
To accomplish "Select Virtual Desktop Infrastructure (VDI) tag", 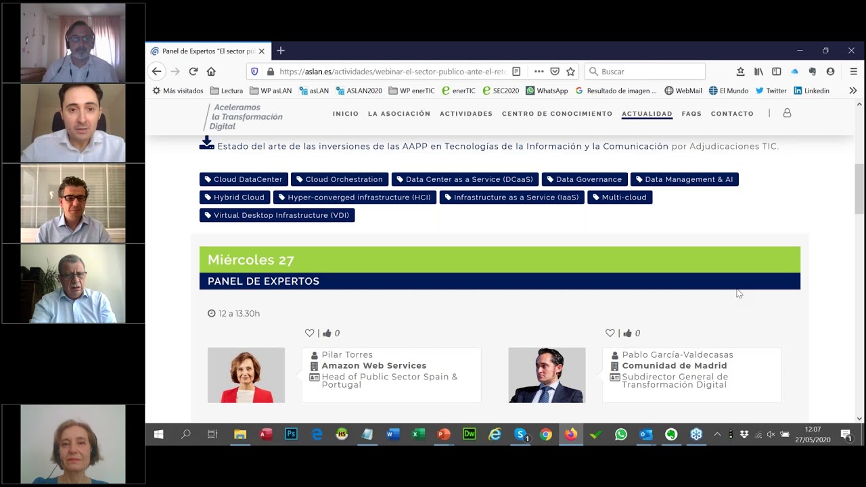I will (x=277, y=215).
